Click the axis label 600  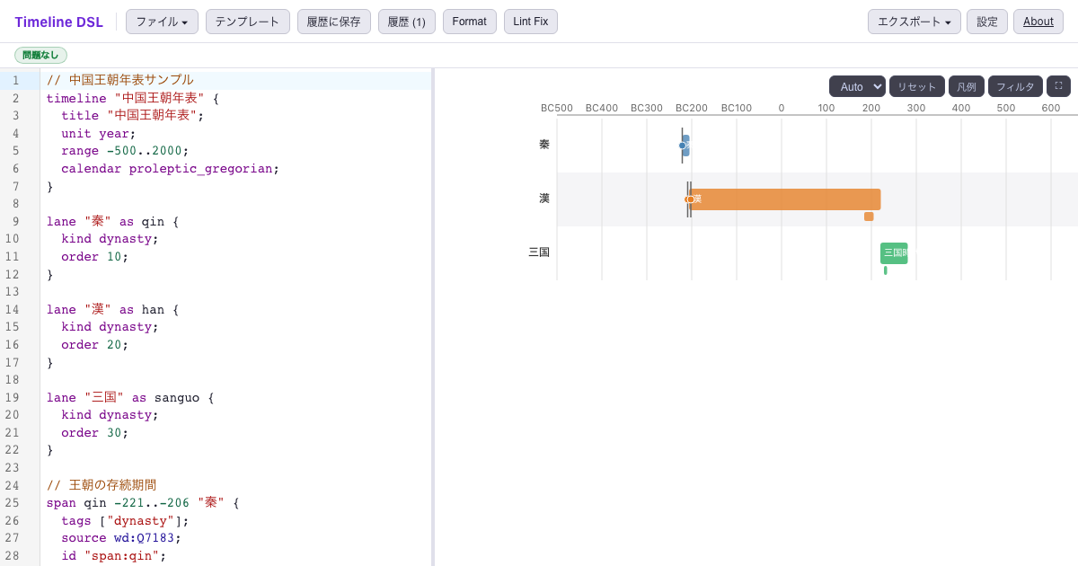pos(1051,108)
